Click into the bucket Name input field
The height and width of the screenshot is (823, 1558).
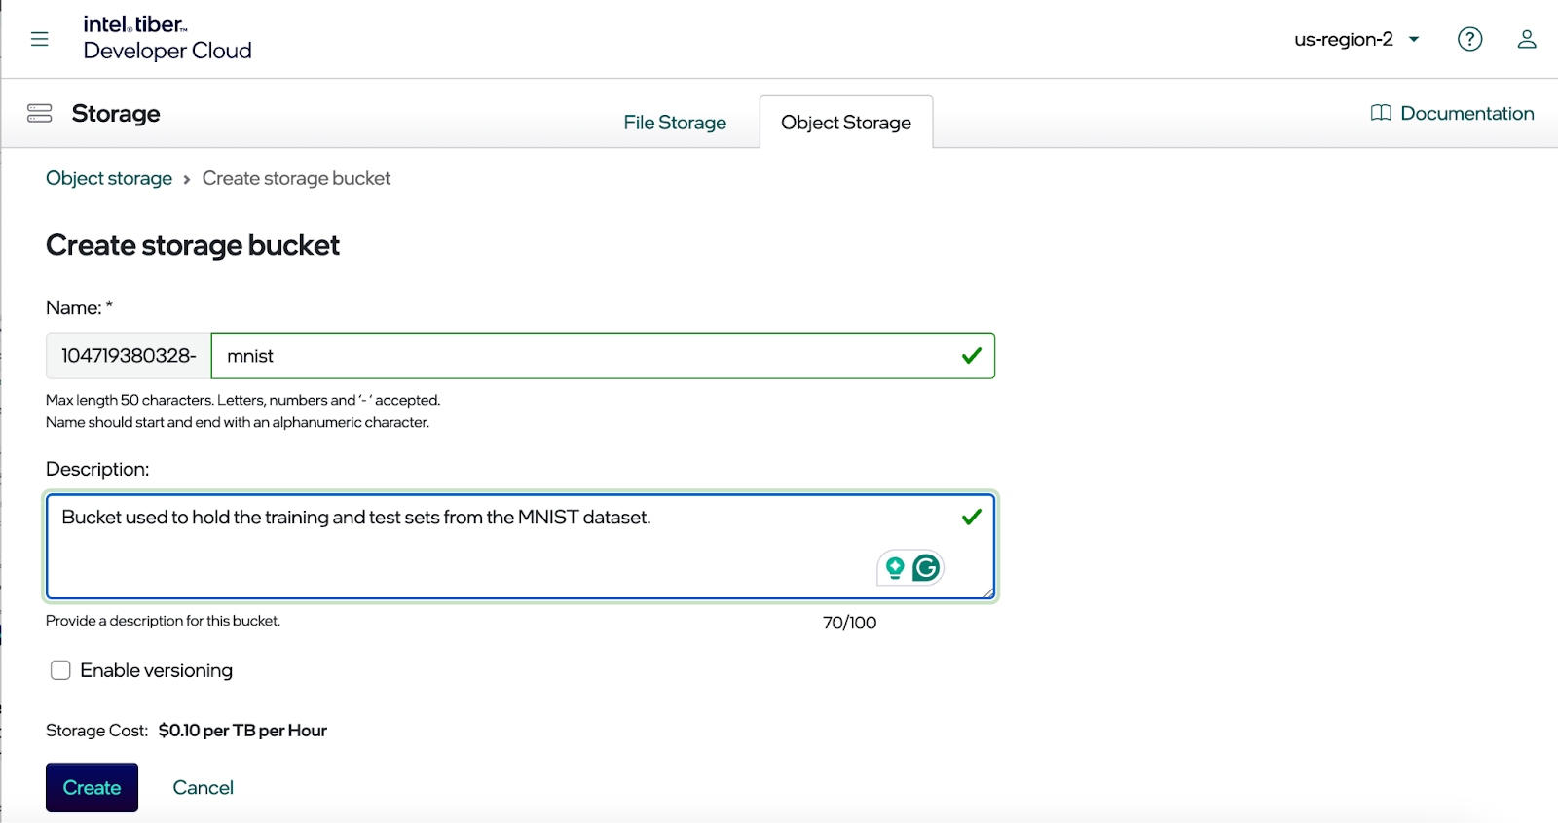point(584,356)
